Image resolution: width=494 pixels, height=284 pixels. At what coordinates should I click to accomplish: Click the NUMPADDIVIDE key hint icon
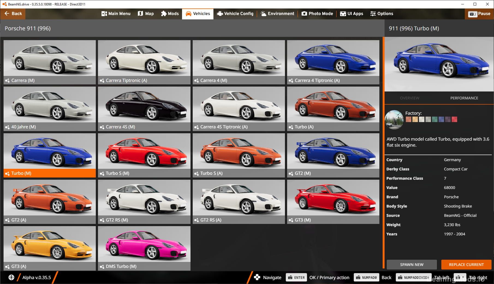(414, 277)
